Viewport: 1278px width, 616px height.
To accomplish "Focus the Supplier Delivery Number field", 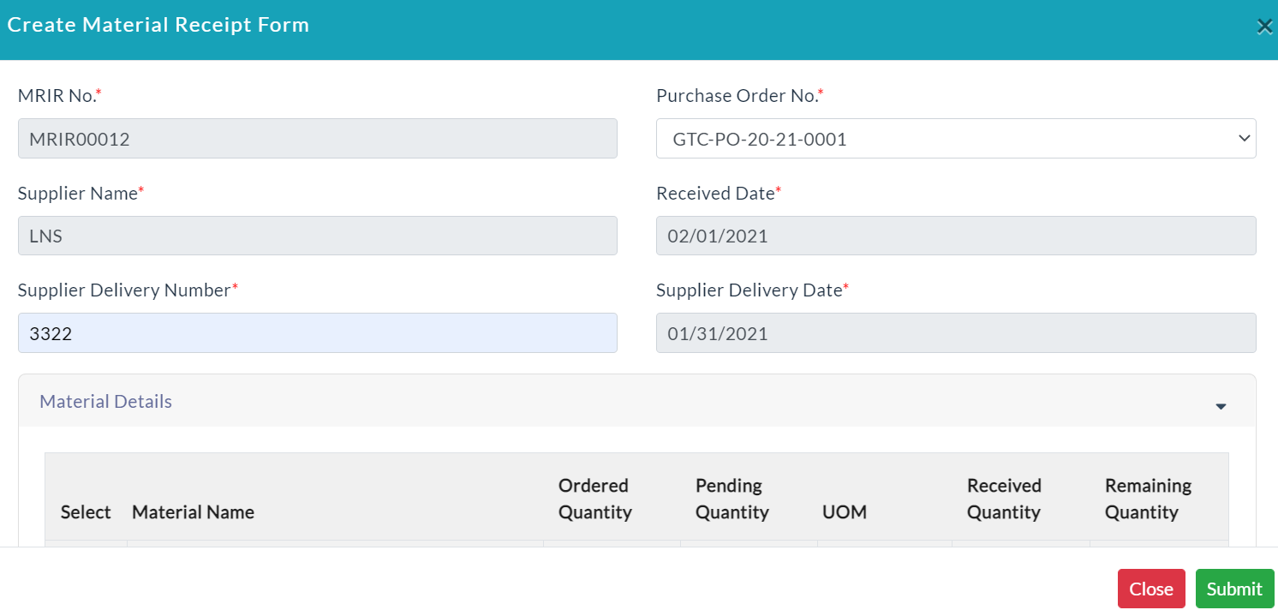I will pos(318,333).
